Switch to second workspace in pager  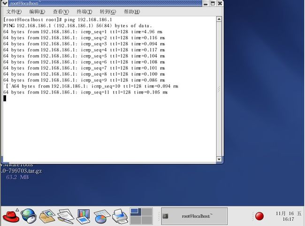point(147,212)
